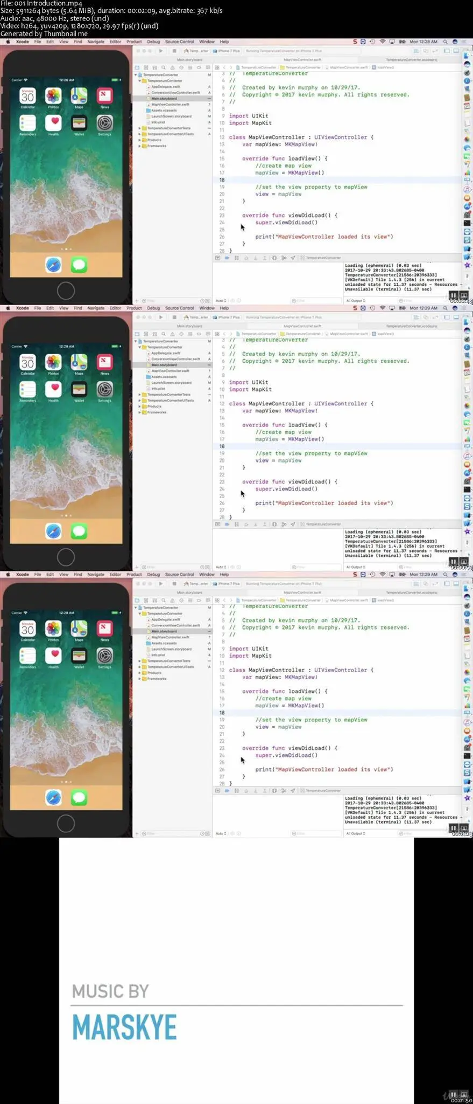Hide the debug area in the third Xcode frame
473x1104 pixels.
coord(217,790)
